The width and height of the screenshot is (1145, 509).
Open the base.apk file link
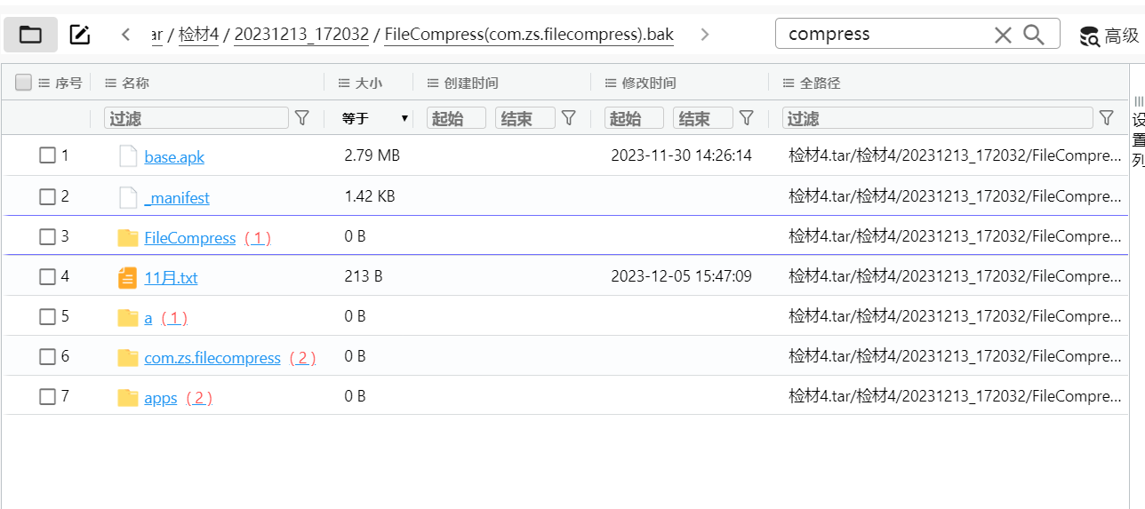coord(174,157)
